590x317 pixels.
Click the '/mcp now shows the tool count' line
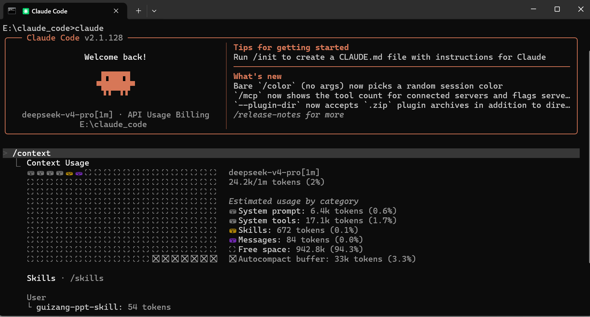(402, 95)
